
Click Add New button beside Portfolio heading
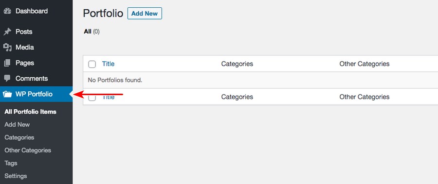tap(145, 14)
